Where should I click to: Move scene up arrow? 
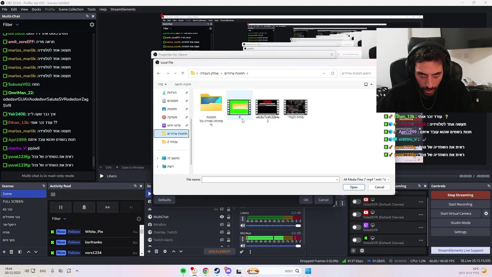(x=28, y=252)
